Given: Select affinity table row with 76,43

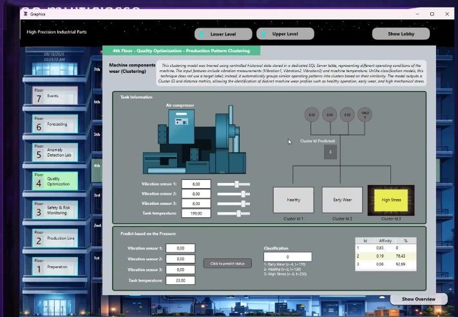Looking at the screenshot, I should click(x=386, y=256).
